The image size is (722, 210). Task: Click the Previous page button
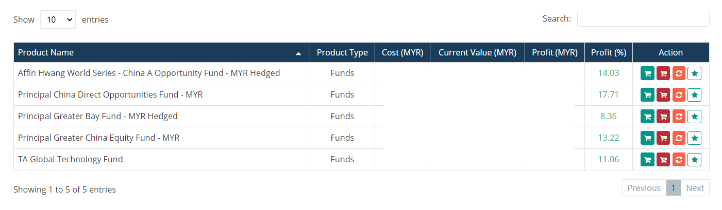click(x=644, y=188)
